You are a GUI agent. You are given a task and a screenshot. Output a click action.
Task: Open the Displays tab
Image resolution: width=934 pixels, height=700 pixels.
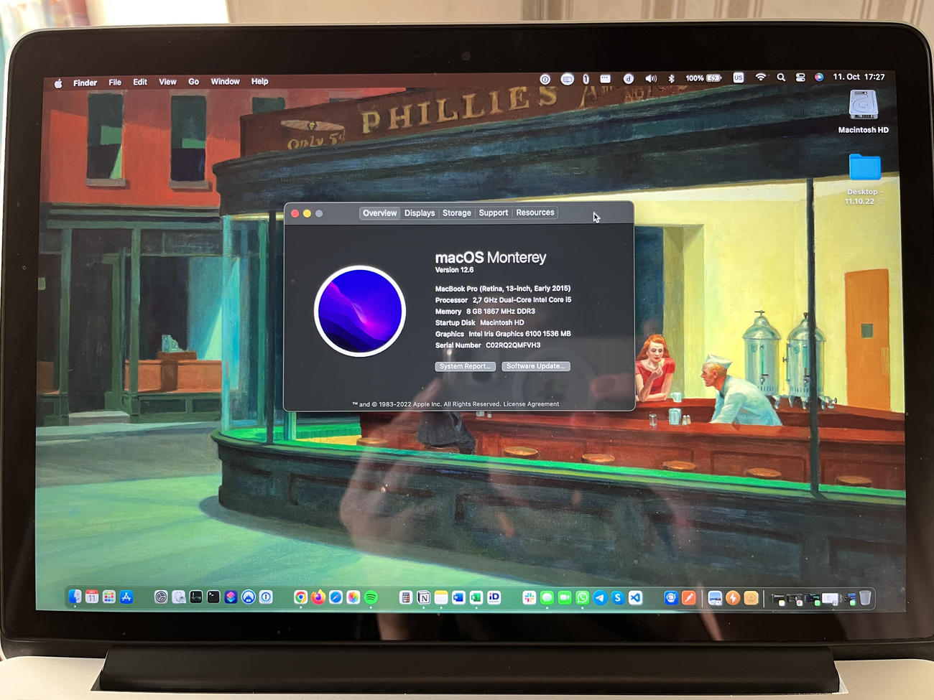click(420, 213)
